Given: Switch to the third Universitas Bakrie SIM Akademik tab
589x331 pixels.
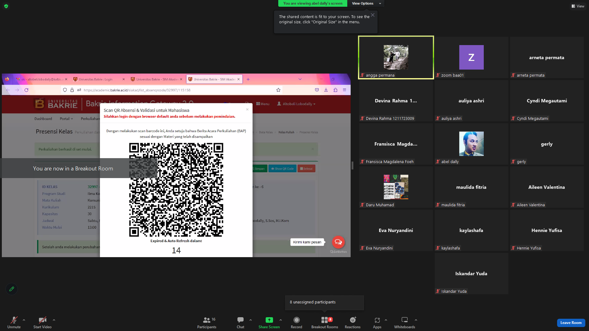Looking at the screenshot, I should coord(156,79).
